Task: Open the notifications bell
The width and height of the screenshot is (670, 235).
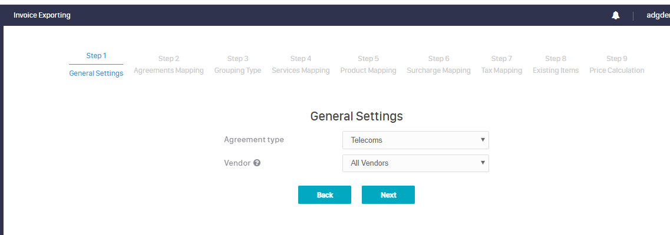Action: [616, 16]
